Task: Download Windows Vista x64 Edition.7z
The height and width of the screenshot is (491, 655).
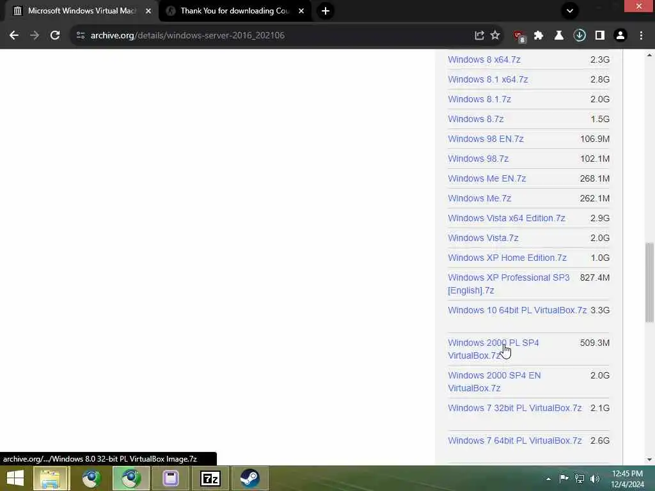Action: coord(507,219)
